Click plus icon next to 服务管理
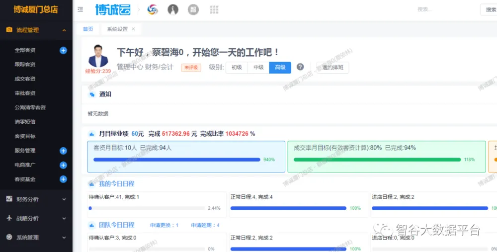 click(x=63, y=151)
